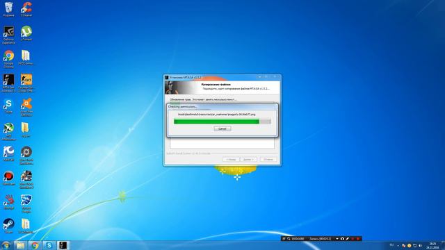Click the RU language indicator in tray
The height and width of the screenshot is (250, 445).
click(x=391, y=245)
